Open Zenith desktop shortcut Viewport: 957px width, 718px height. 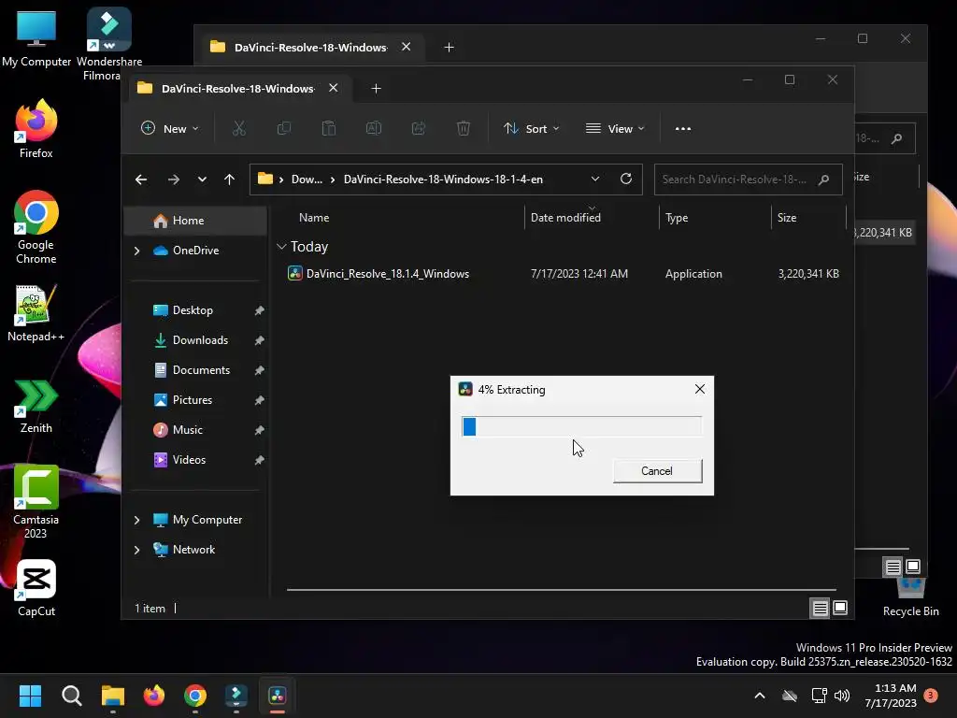(36, 406)
